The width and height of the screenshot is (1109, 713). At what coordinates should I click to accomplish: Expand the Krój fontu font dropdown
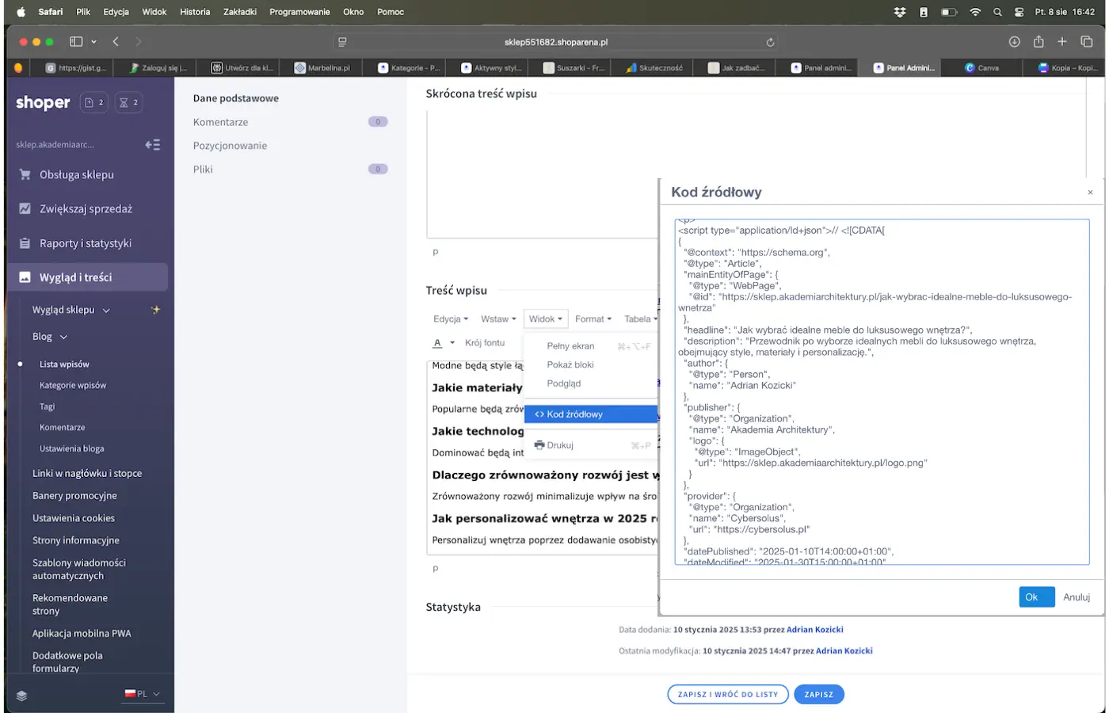tap(487, 342)
